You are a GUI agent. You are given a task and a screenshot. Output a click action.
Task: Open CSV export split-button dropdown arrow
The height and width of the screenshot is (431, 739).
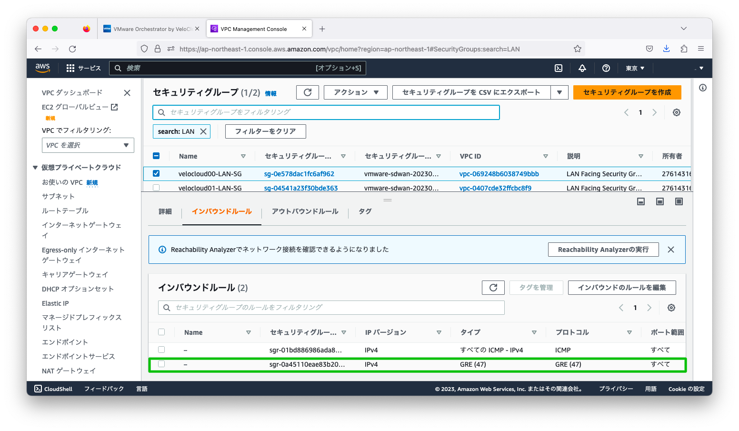pyautogui.click(x=559, y=92)
